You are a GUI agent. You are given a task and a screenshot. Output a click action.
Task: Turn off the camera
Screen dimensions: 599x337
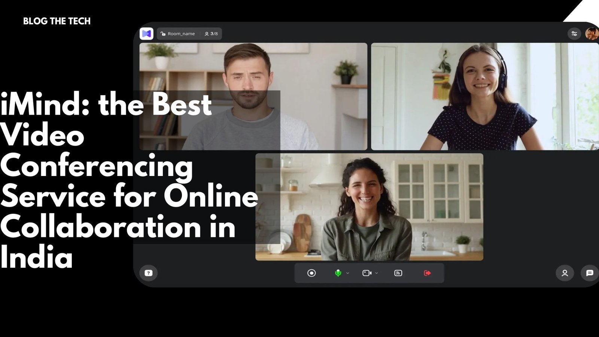(367, 273)
